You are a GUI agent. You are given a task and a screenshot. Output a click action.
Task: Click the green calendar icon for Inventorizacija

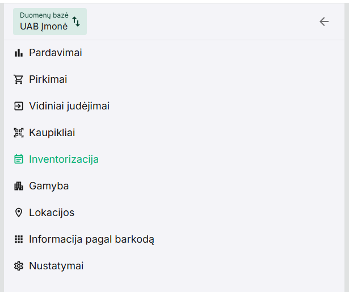click(18, 160)
